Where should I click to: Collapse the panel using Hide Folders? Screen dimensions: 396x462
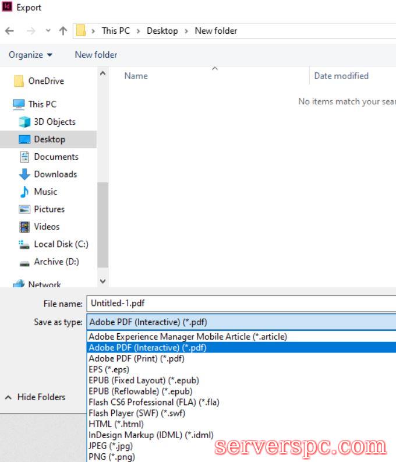pos(35,397)
